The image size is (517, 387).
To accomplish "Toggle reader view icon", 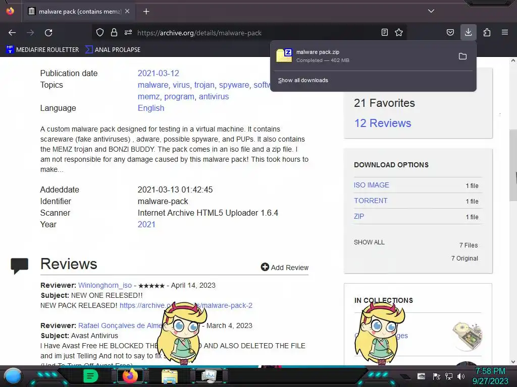I will tap(384, 32).
